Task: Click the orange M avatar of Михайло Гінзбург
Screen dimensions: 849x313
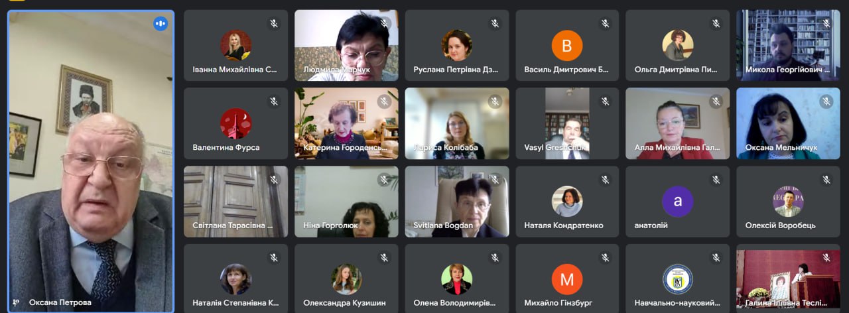Action: point(567,279)
